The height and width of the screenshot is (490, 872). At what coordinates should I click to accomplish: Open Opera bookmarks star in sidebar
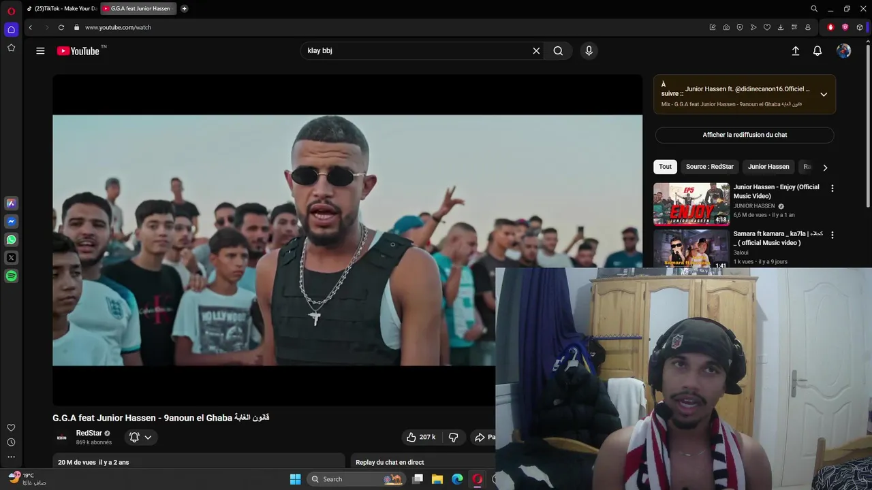click(11, 48)
